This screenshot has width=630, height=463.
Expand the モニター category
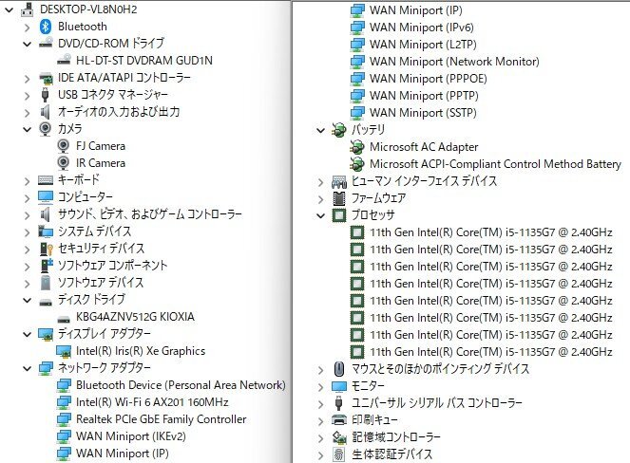(x=320, y=387)
